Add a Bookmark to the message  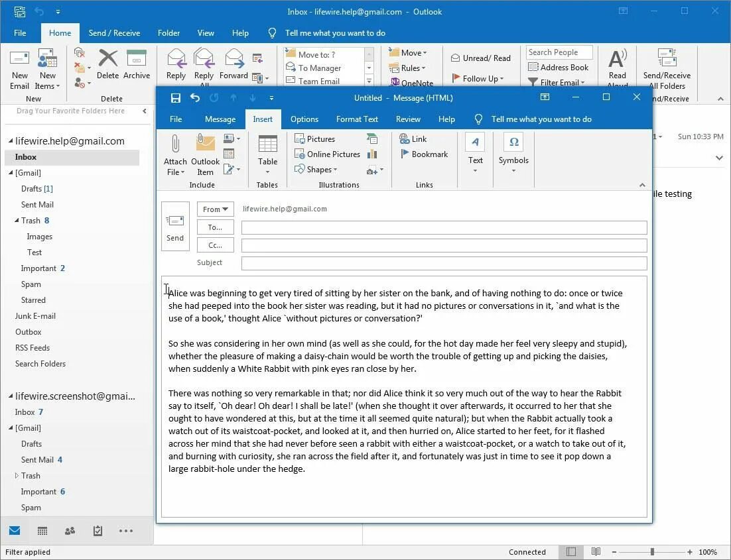click(424, 154)
